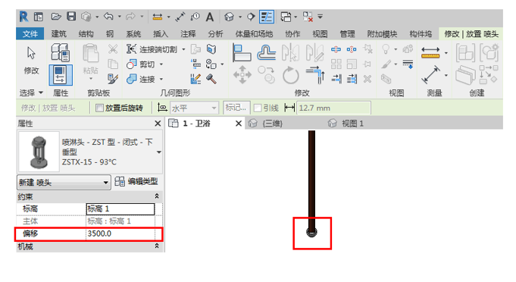The image size is (516, 282).
Task: Click the Mirror - Pick Axis tool
Action: pyautogui.click(x=291, y=52)
